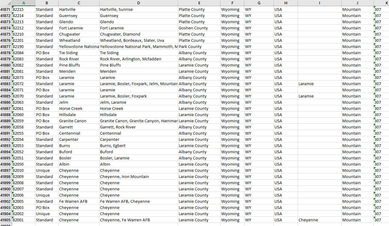The width and height of the screenshot is (389, 226).
Task: Select column B header
Action: (x=46, y=3)
